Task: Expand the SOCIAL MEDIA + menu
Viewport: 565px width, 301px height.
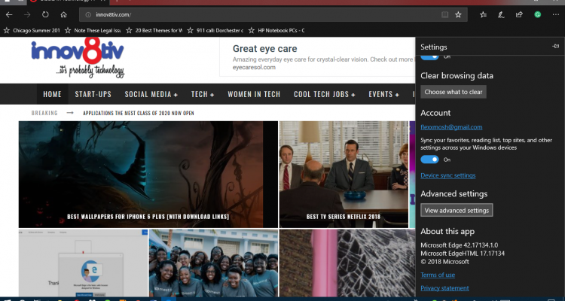Action: click(151, 94)
